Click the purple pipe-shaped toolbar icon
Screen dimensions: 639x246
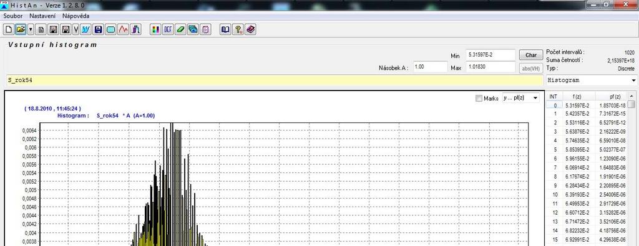pos(135,29)
